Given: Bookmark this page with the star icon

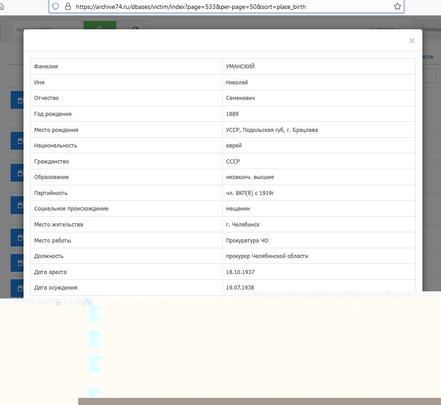Looking at the screenshot, I should [397, 7].
